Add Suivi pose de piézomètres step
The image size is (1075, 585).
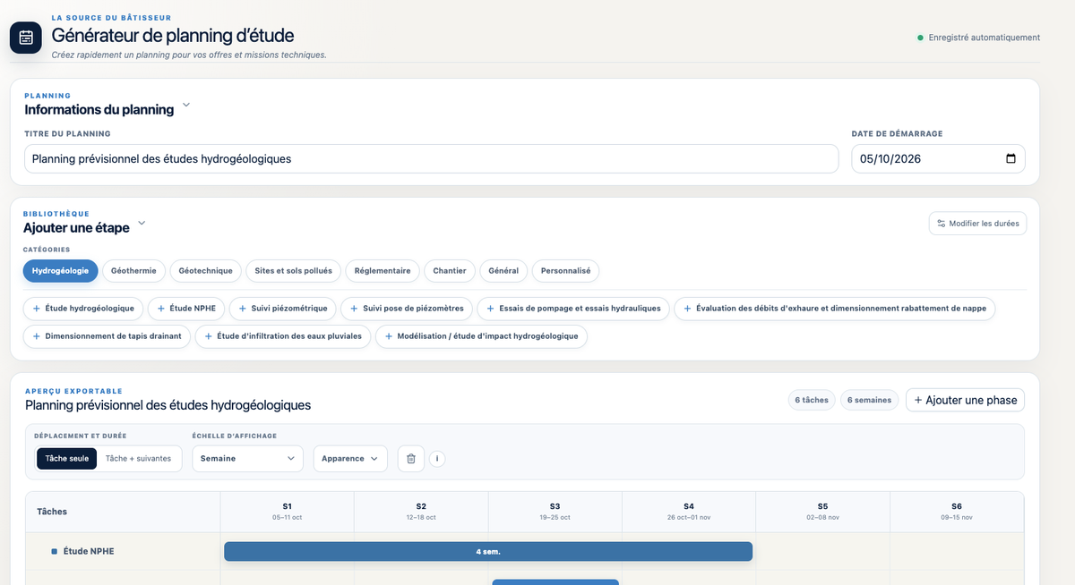coord(406,308)
